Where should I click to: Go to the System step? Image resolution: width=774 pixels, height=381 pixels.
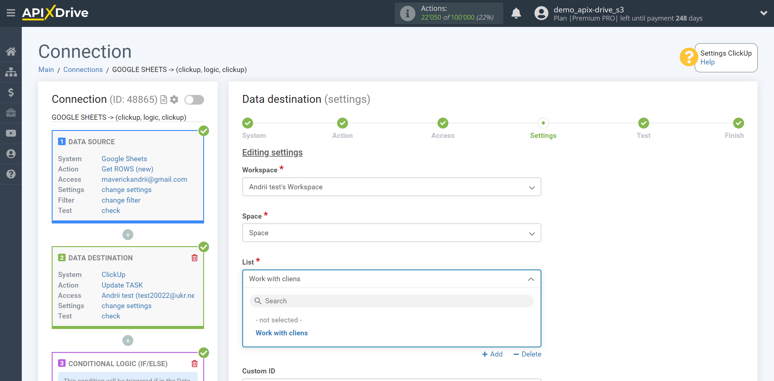(x=248, y=123)
